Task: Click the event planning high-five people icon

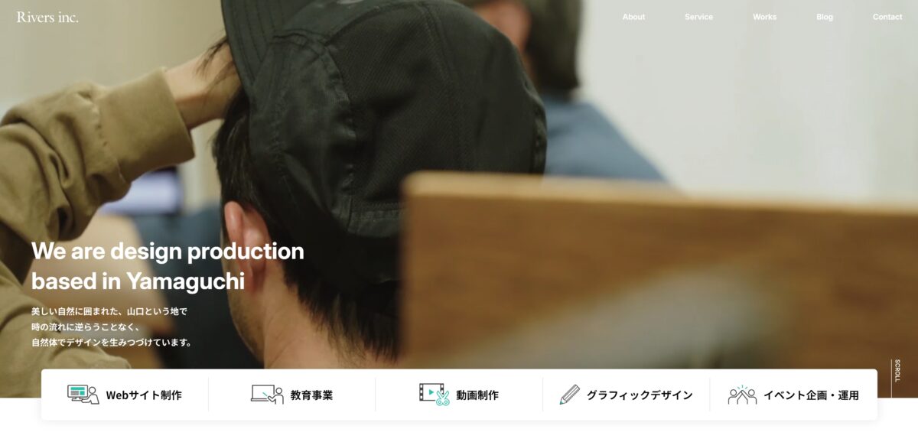Action: tap(742, 395)
